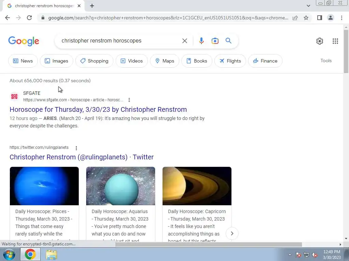Switch to Flights results
The height and width of the screenshot is (261, 349).
coord(230,61)
